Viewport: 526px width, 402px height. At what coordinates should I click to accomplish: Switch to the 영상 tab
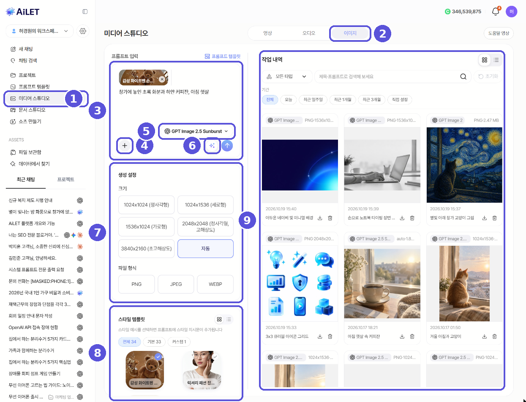click(267, 33)
